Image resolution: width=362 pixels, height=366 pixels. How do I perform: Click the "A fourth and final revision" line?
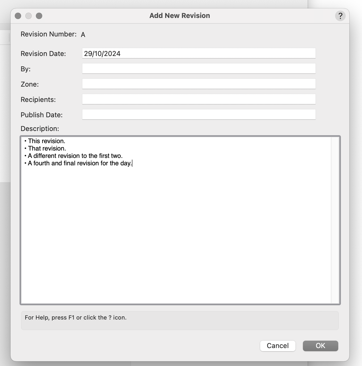click(x=80, y=163)
